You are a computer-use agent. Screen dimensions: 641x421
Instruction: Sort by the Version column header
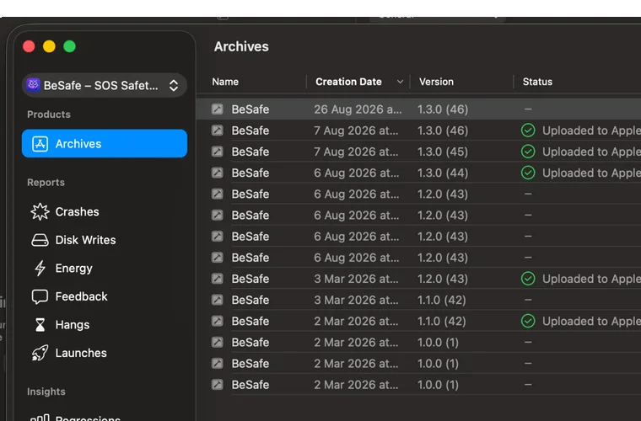pyautogui.click(x=436, y=82)
